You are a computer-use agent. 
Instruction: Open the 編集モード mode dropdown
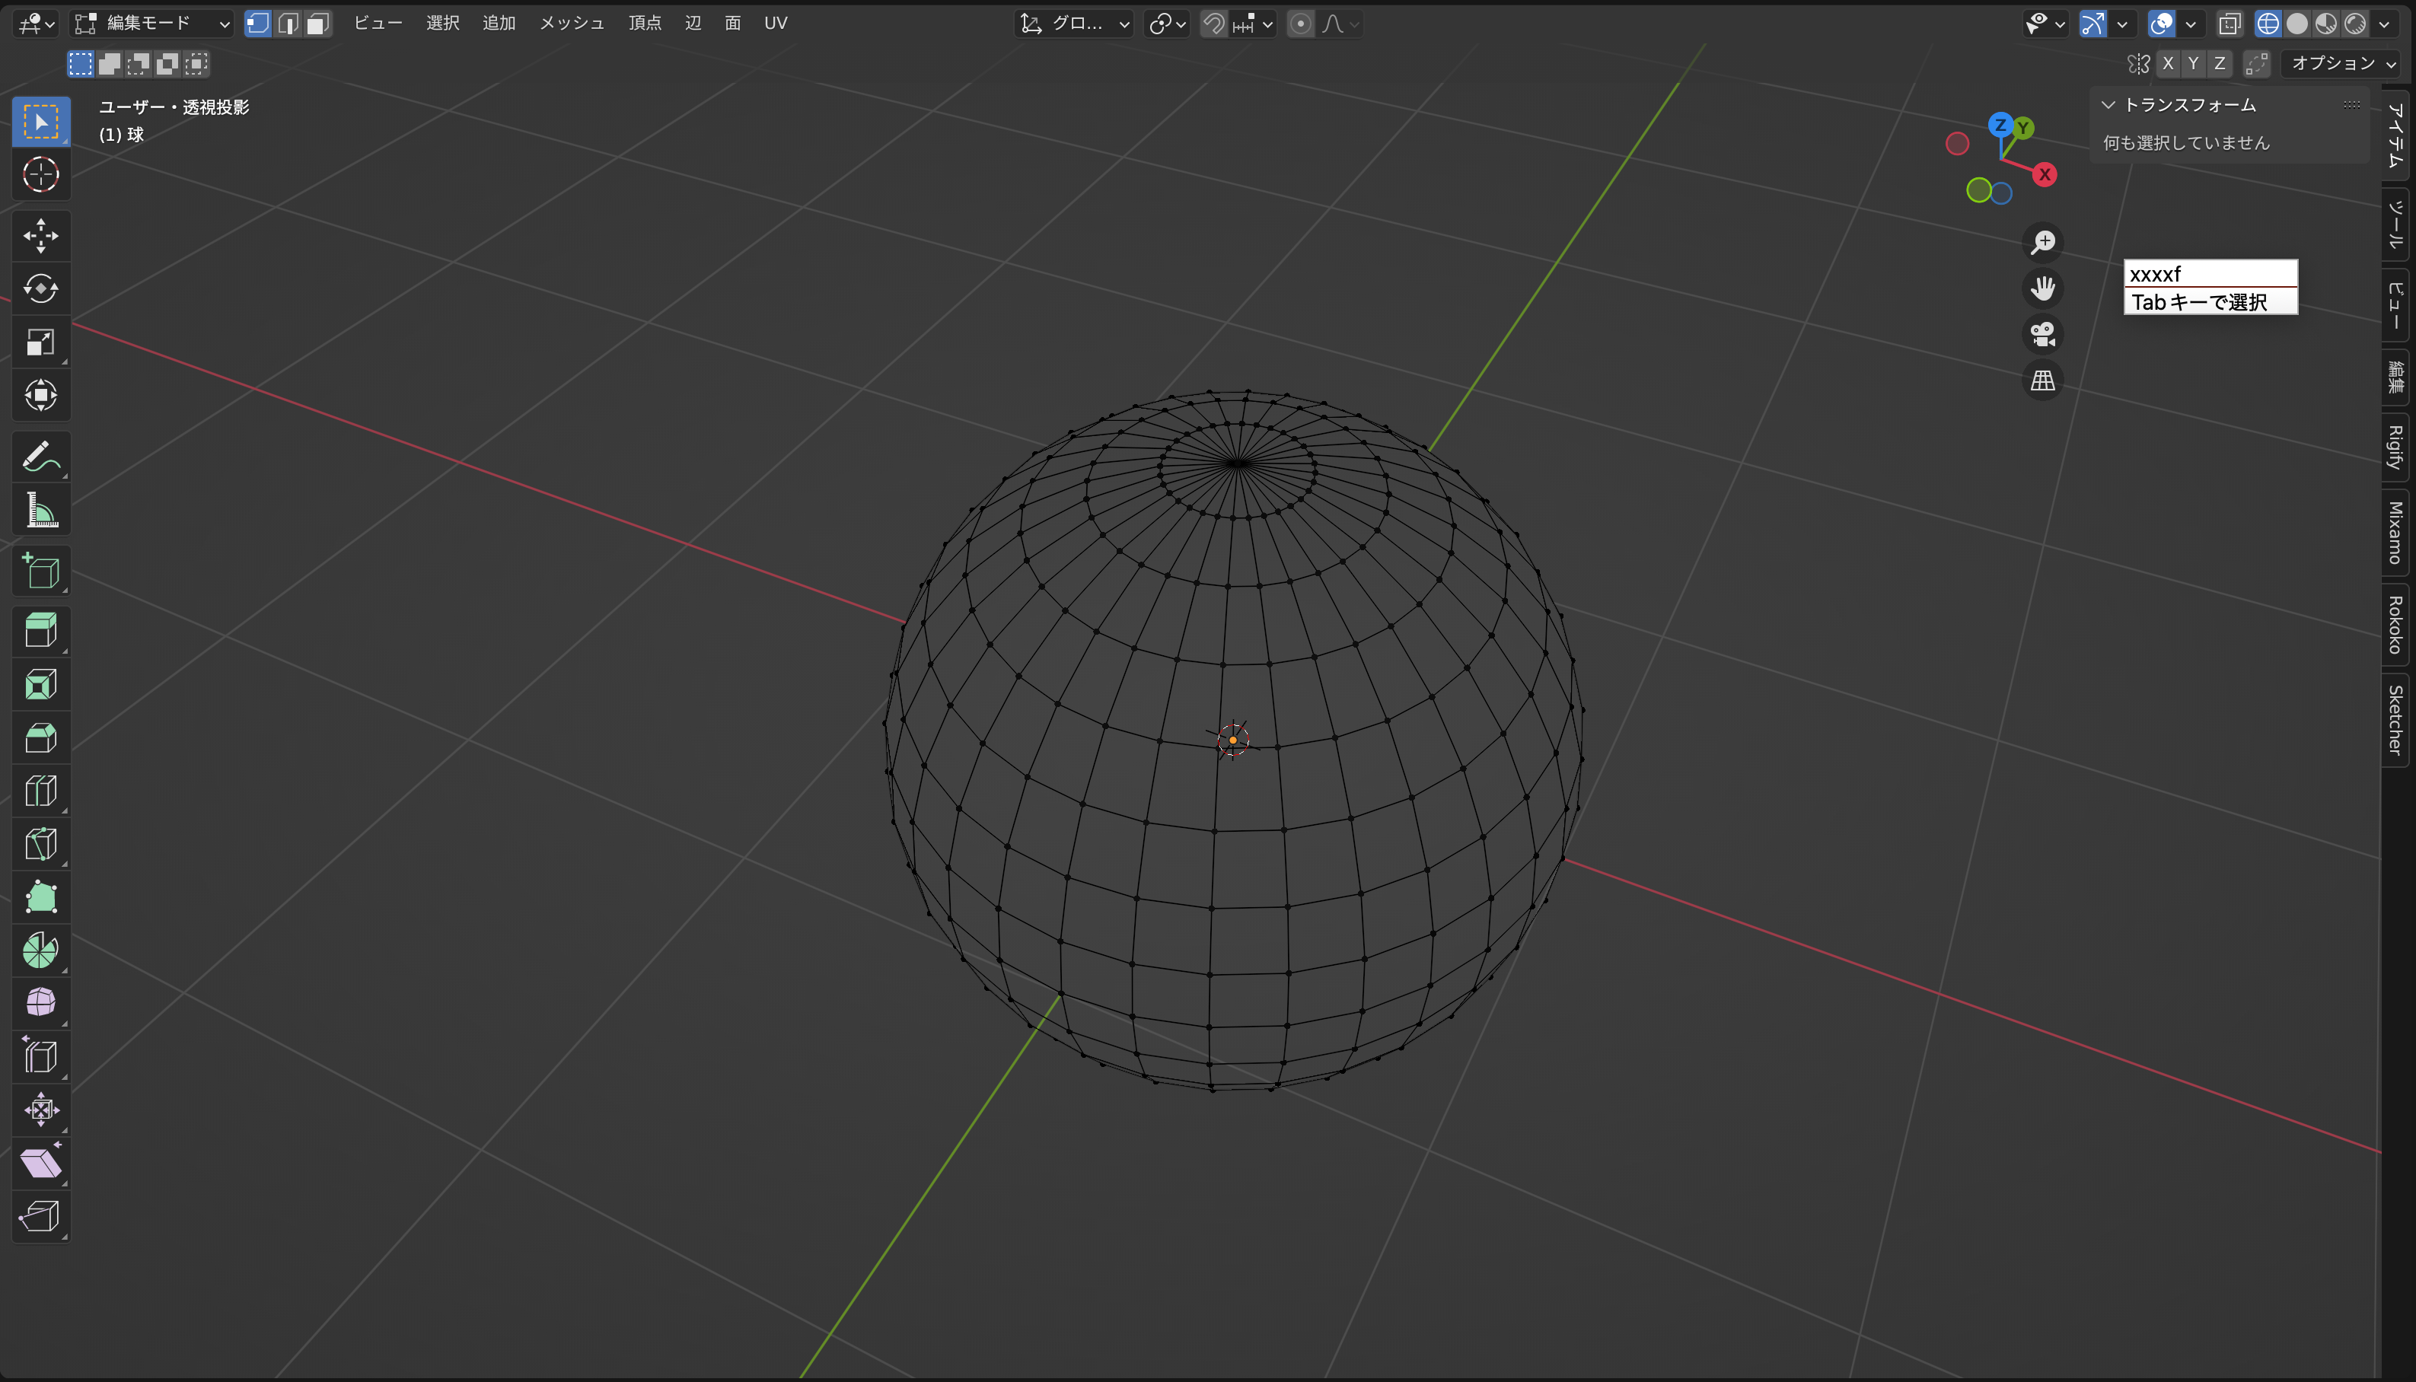tap(153, 23)
